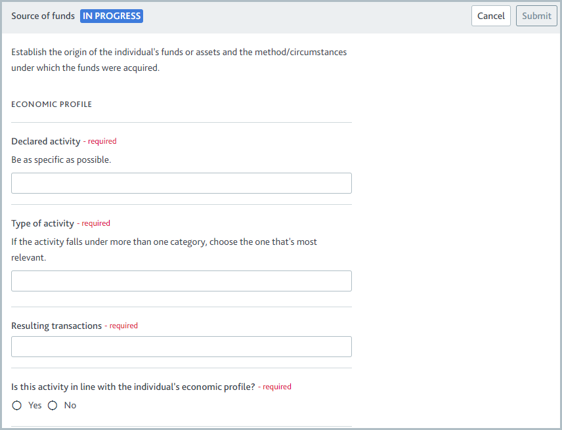Click the Yes radio button label

(34, 405)
